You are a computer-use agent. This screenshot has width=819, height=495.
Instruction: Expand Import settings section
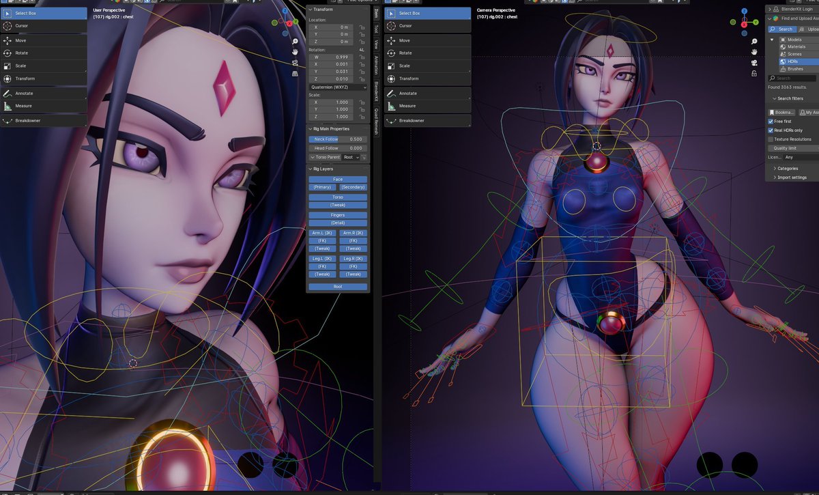[x=775, y=178]
